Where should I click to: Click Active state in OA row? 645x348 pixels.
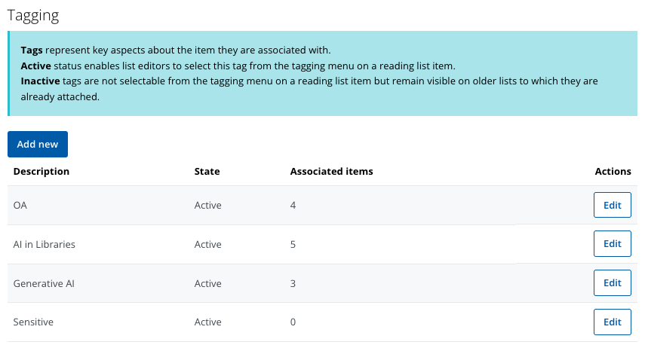click(x=207, y=205)
